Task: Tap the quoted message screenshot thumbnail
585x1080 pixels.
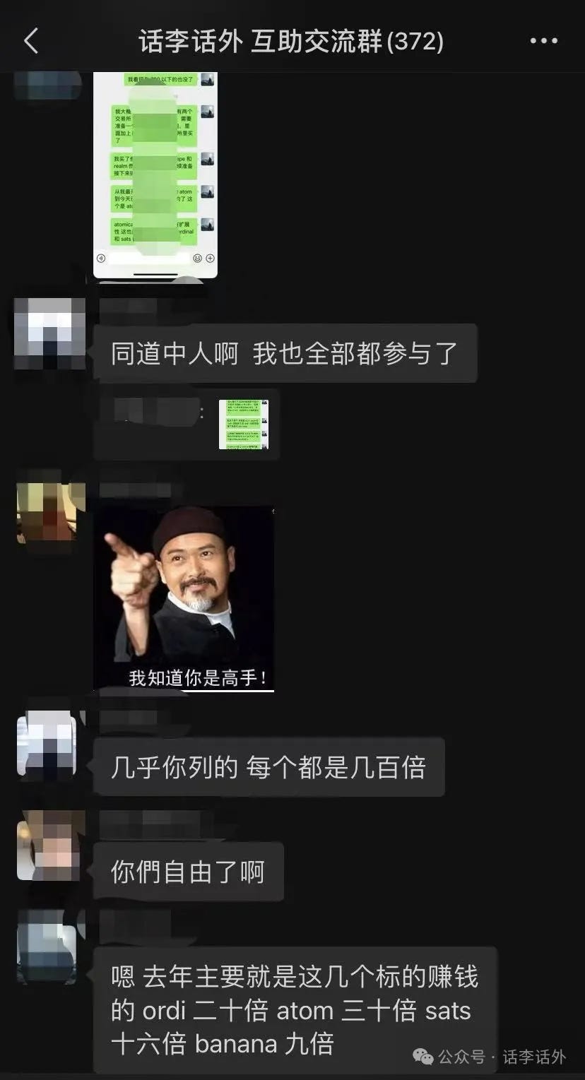Action: coord(244,425)
